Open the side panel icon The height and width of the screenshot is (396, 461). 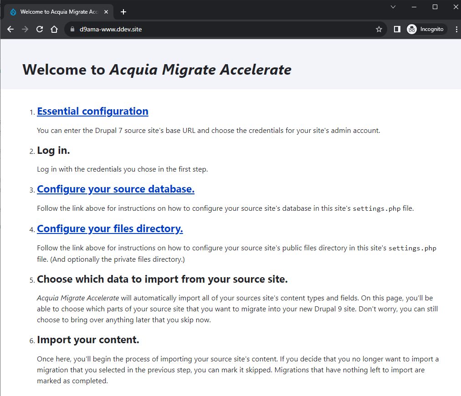click(397, 29)
